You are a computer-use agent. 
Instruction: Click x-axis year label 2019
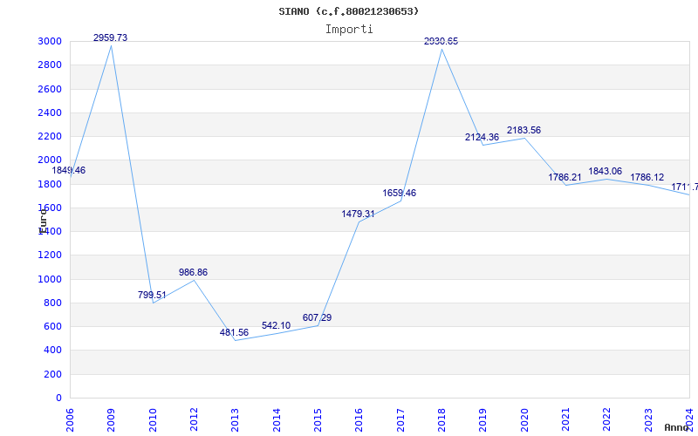(x=483, y=420)
